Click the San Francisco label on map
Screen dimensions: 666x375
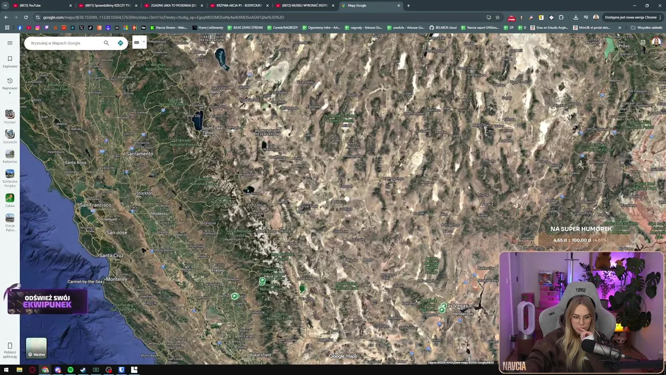(x=96, y=205)
